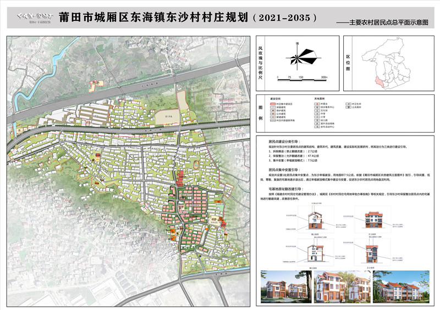Click the 村卫生所 legend symbol
Screen dimensions: 440x310
click(x=348, y=104)
